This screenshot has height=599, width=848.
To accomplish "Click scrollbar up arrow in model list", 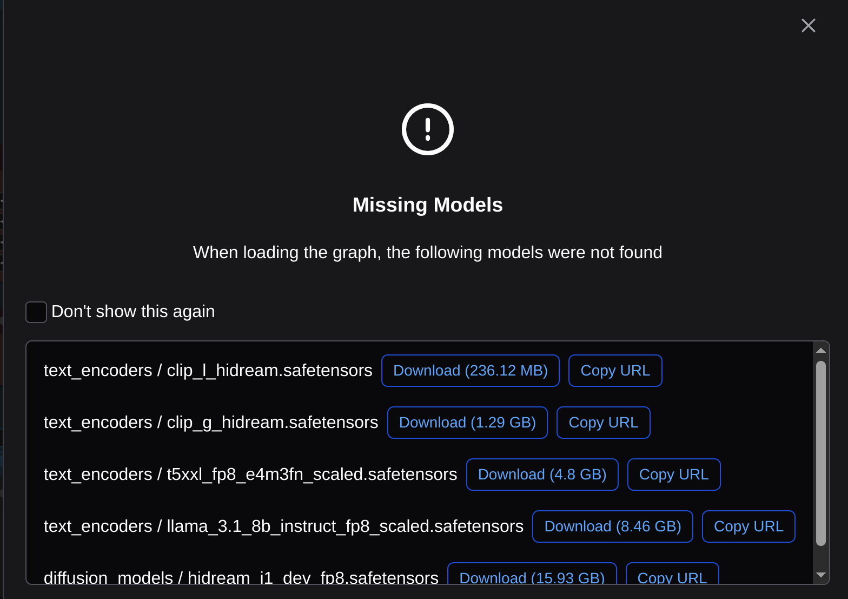I will (x=820, y=351).
